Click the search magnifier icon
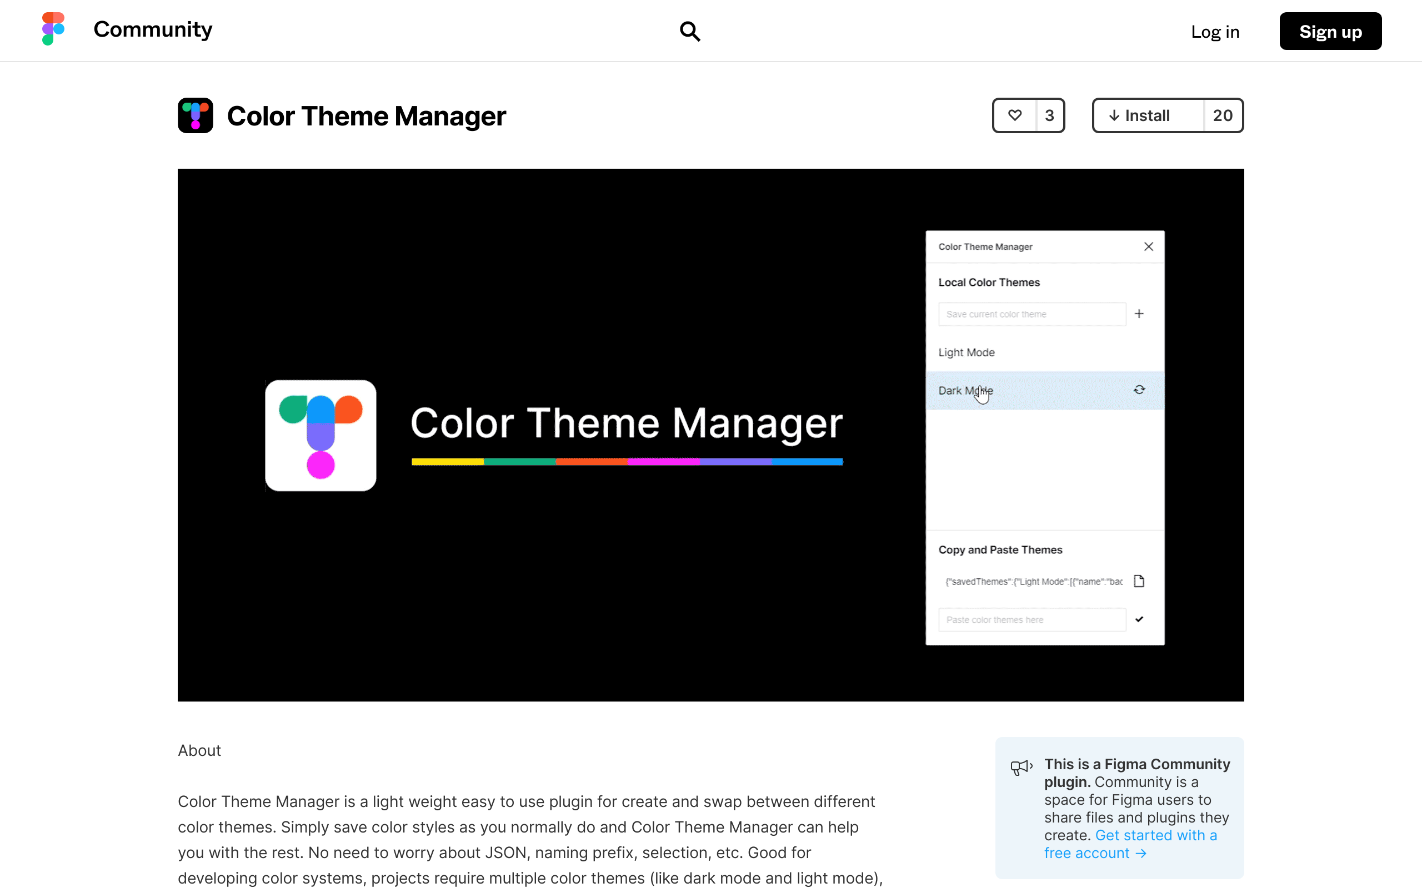This screenshot has width=1422, height=888. point(690,31)
